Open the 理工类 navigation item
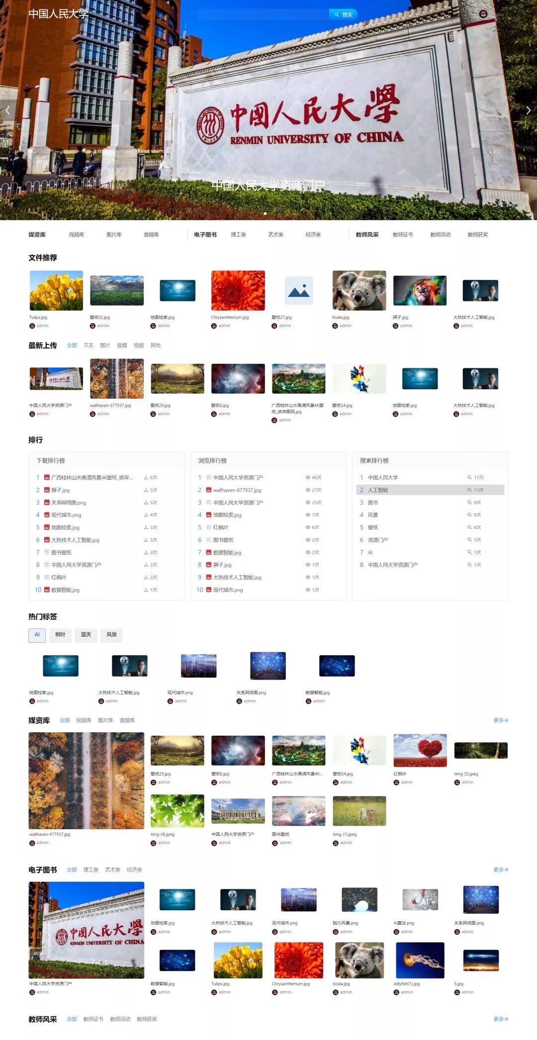The width and height of the screenshot is (537, 1040). coord(238,235)
